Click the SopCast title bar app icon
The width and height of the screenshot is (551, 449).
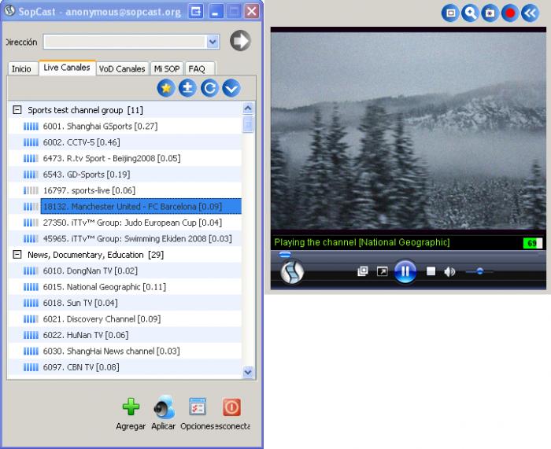9,11
